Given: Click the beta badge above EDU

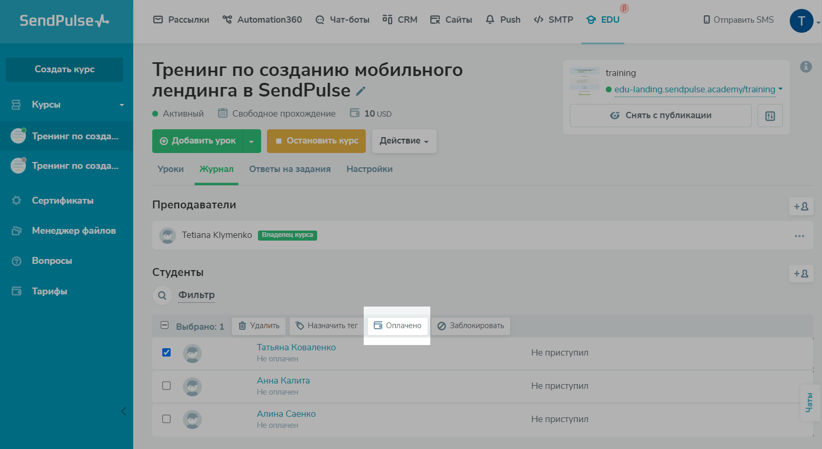Looking at the screenshot, I should pyautogui.click(x=624, y=8).
